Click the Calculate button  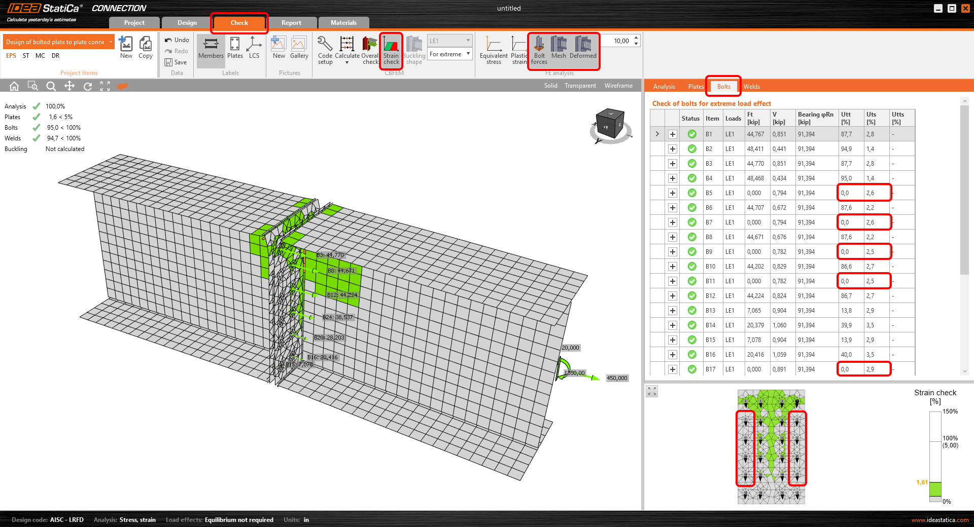(346, 47)
